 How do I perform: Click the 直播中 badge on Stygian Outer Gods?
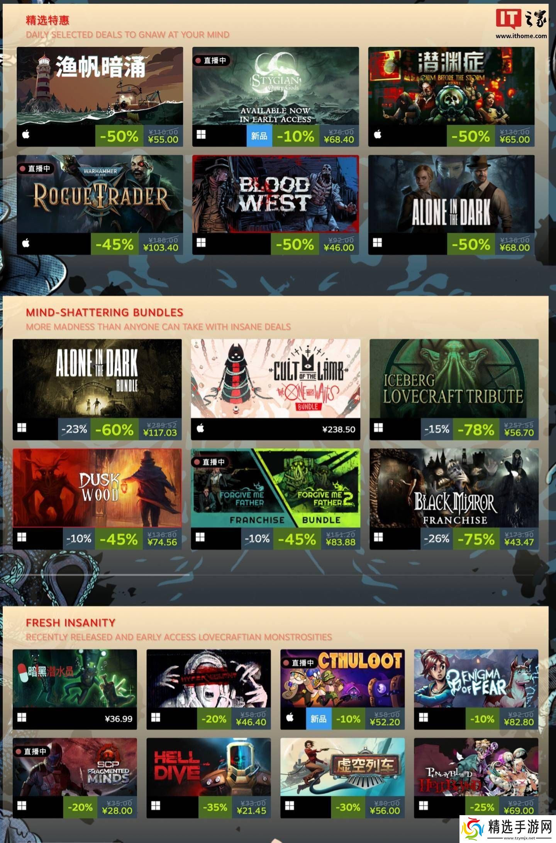point(211,61)
